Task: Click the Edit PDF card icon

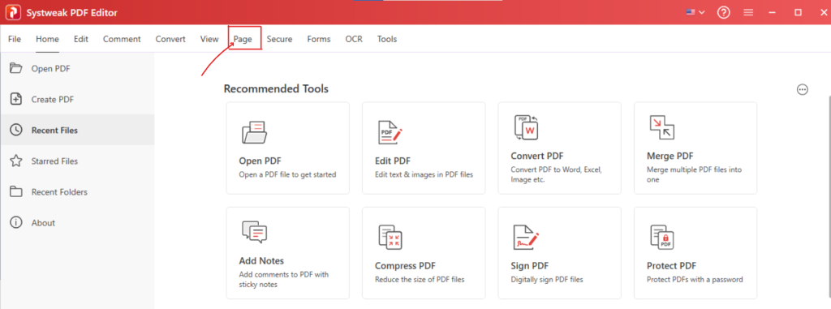Action: (x=390, y=132)
